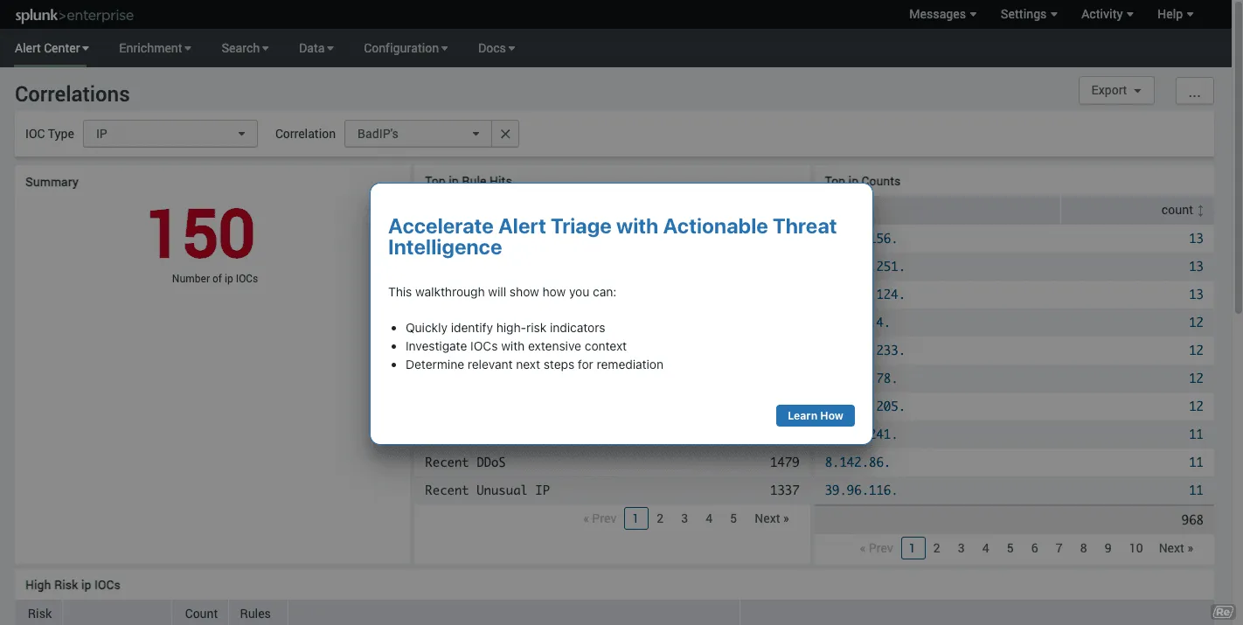
Task: Open the Alert Center menu
Action: click(51, 48)
